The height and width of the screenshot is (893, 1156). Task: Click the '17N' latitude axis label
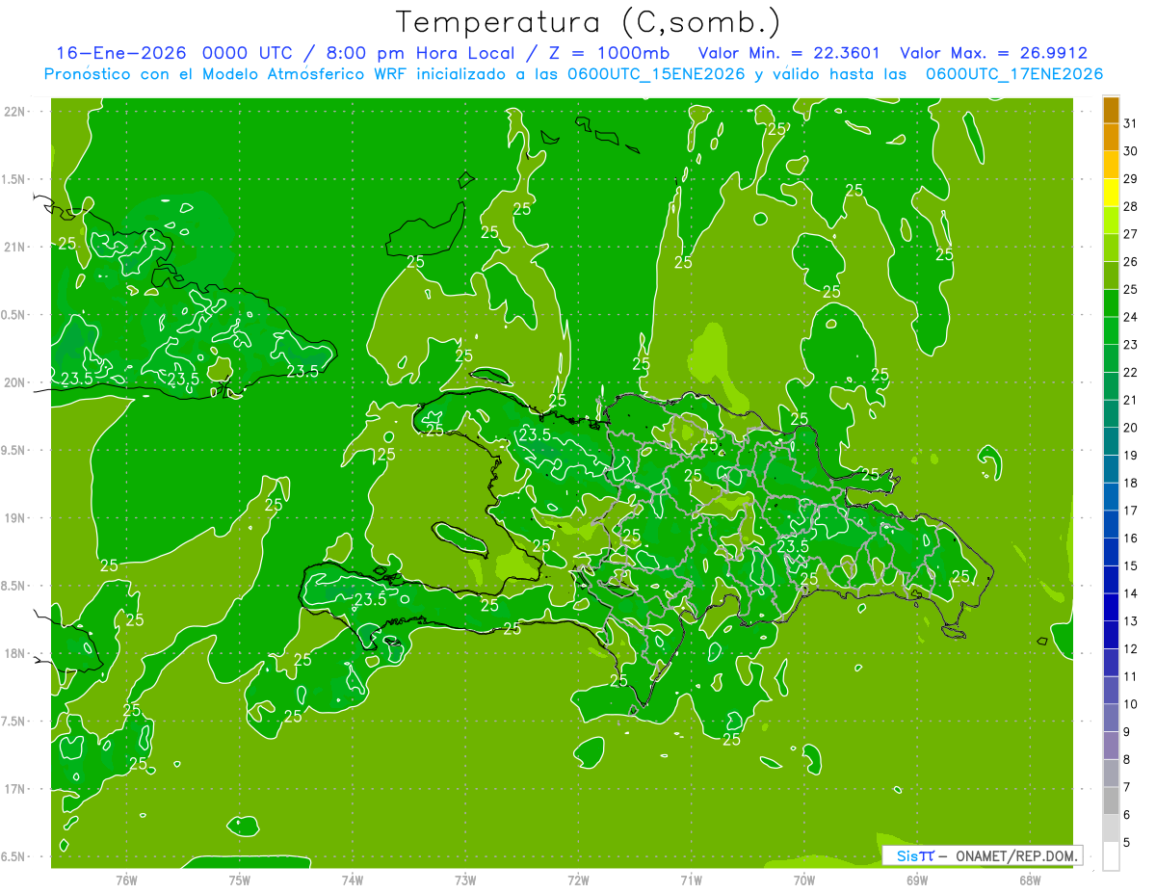[x=13, y=789]
